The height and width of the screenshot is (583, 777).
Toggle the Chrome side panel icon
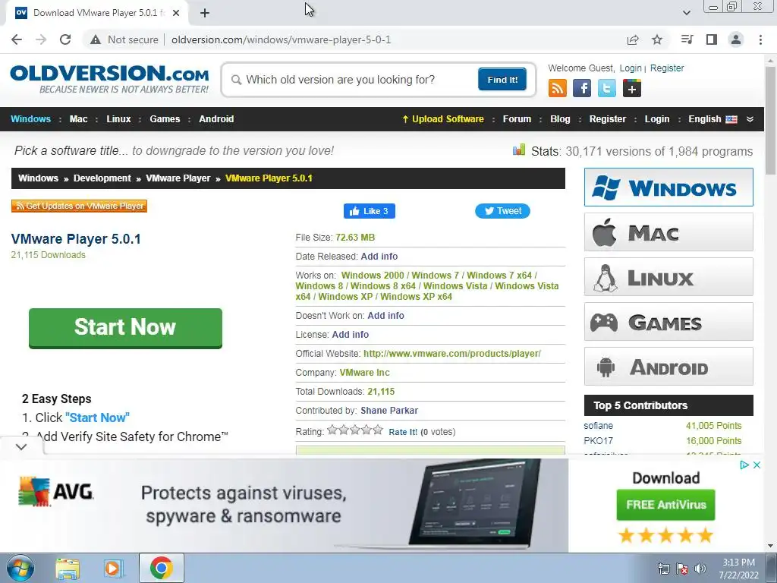coord(712,39)
